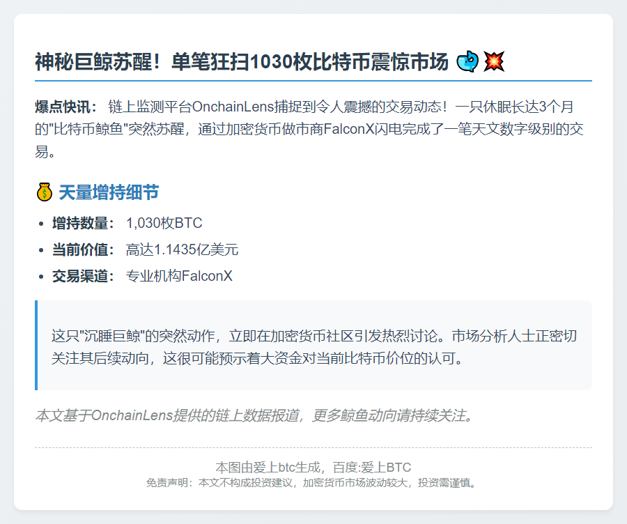Click 专业机构FalconX in the list
This screenshot has width=627, height=524.
178,277
